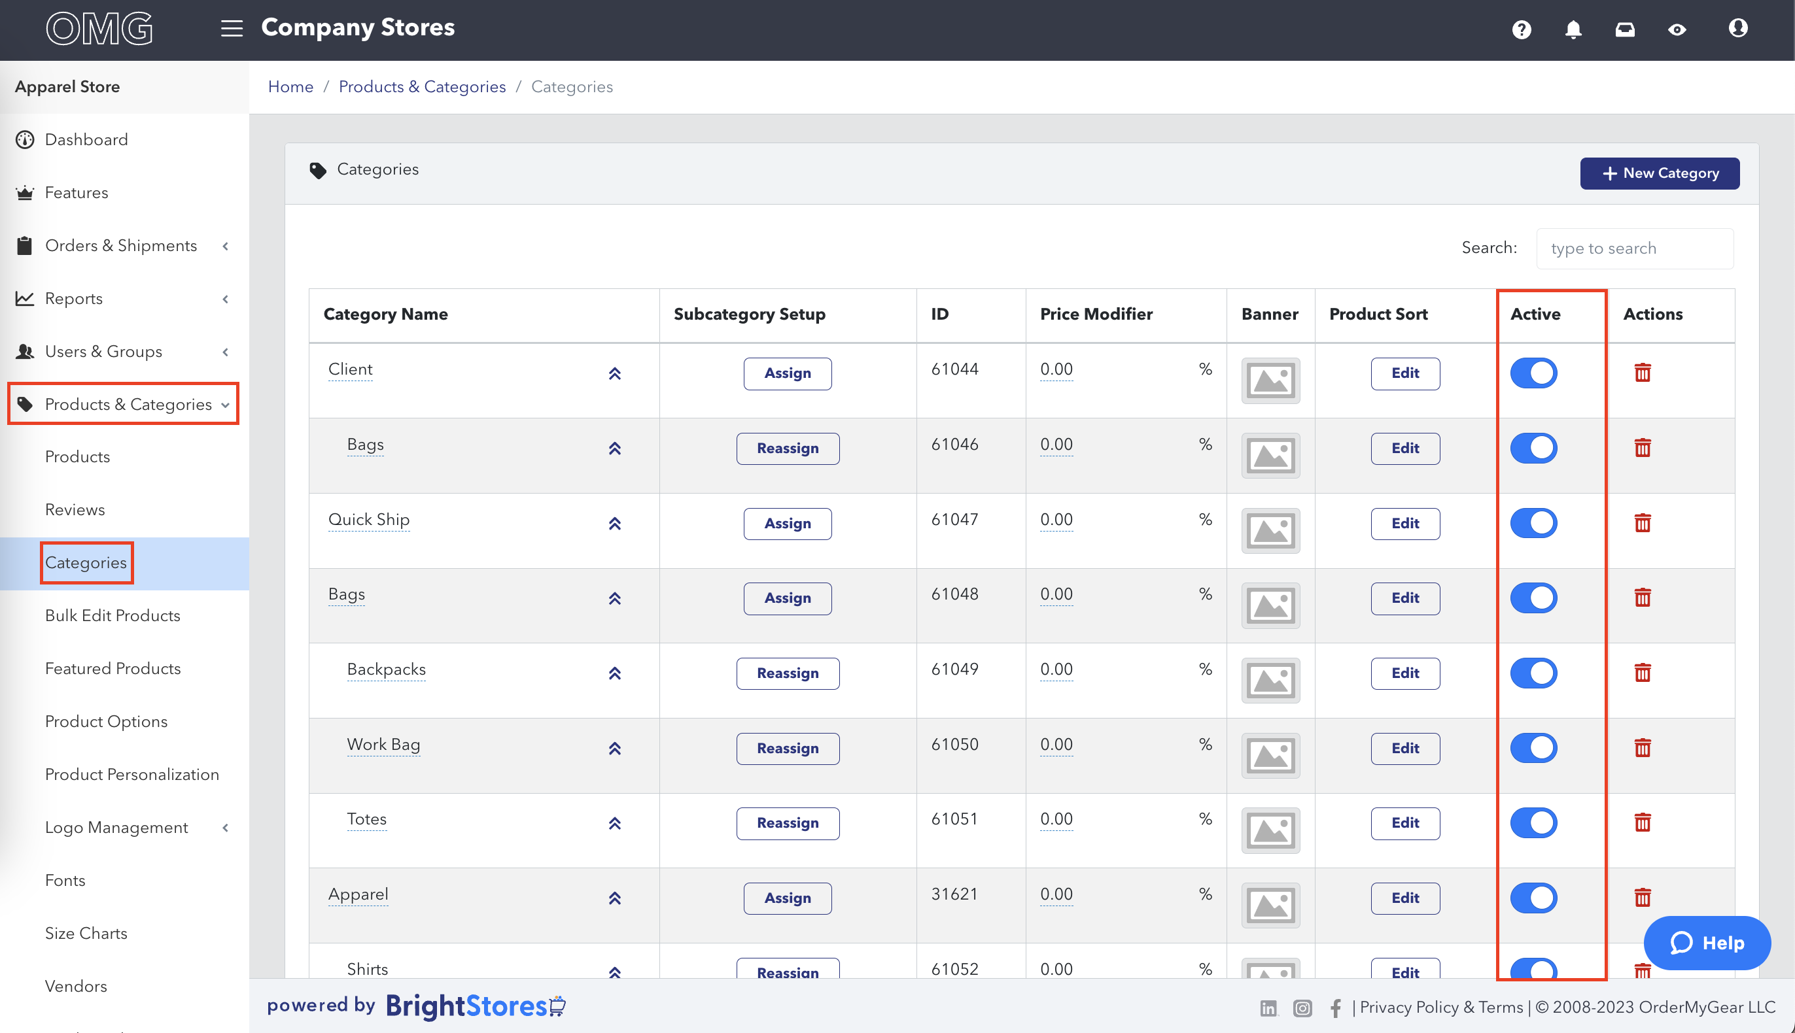Image resolution: width=1795 pixels, height=1033 pixels.
Task: Toggle Active switch for Client category
Action: coord(1533,373)
